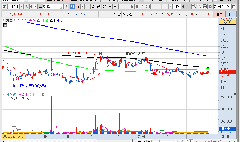240x142 pixels.
Task: Choose the 120 interval button
Action: (x=159, y=6)
